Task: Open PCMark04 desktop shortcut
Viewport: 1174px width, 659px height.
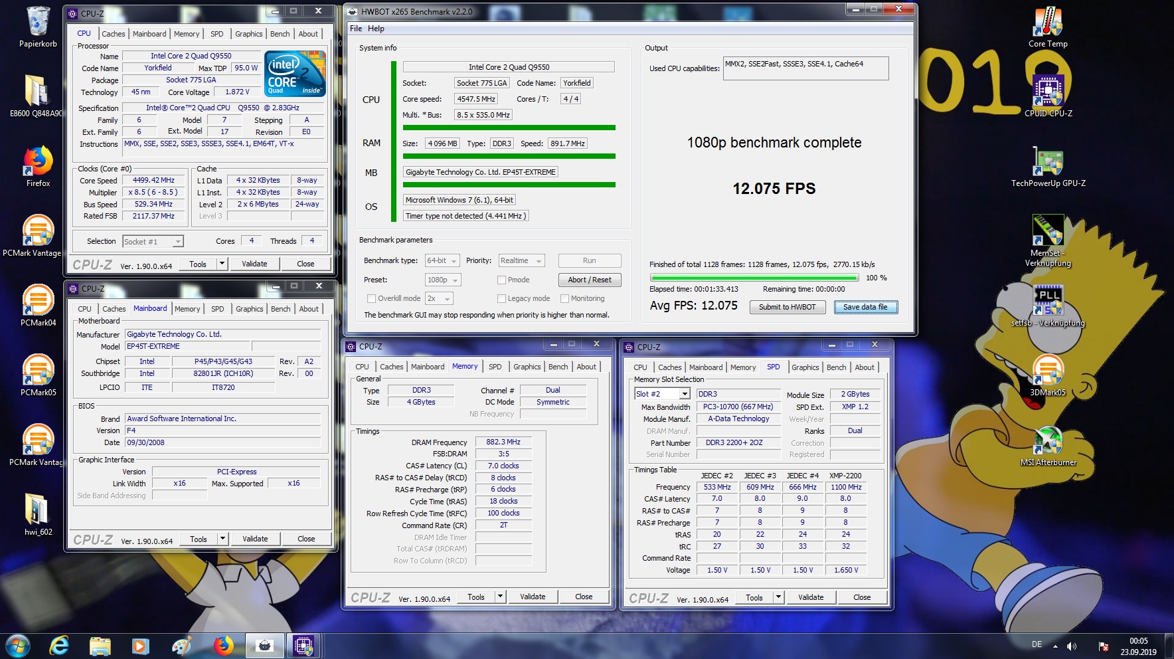Action: pos(38,305)
